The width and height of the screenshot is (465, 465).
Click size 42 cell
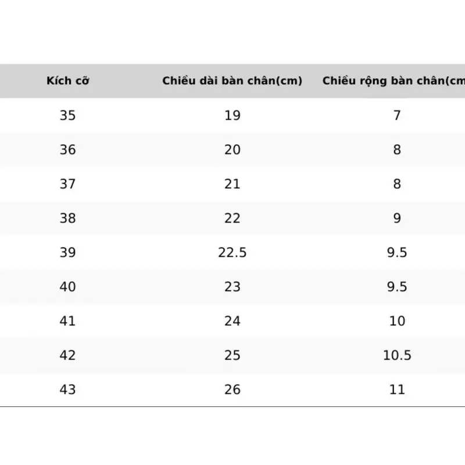tap(67, 355)
